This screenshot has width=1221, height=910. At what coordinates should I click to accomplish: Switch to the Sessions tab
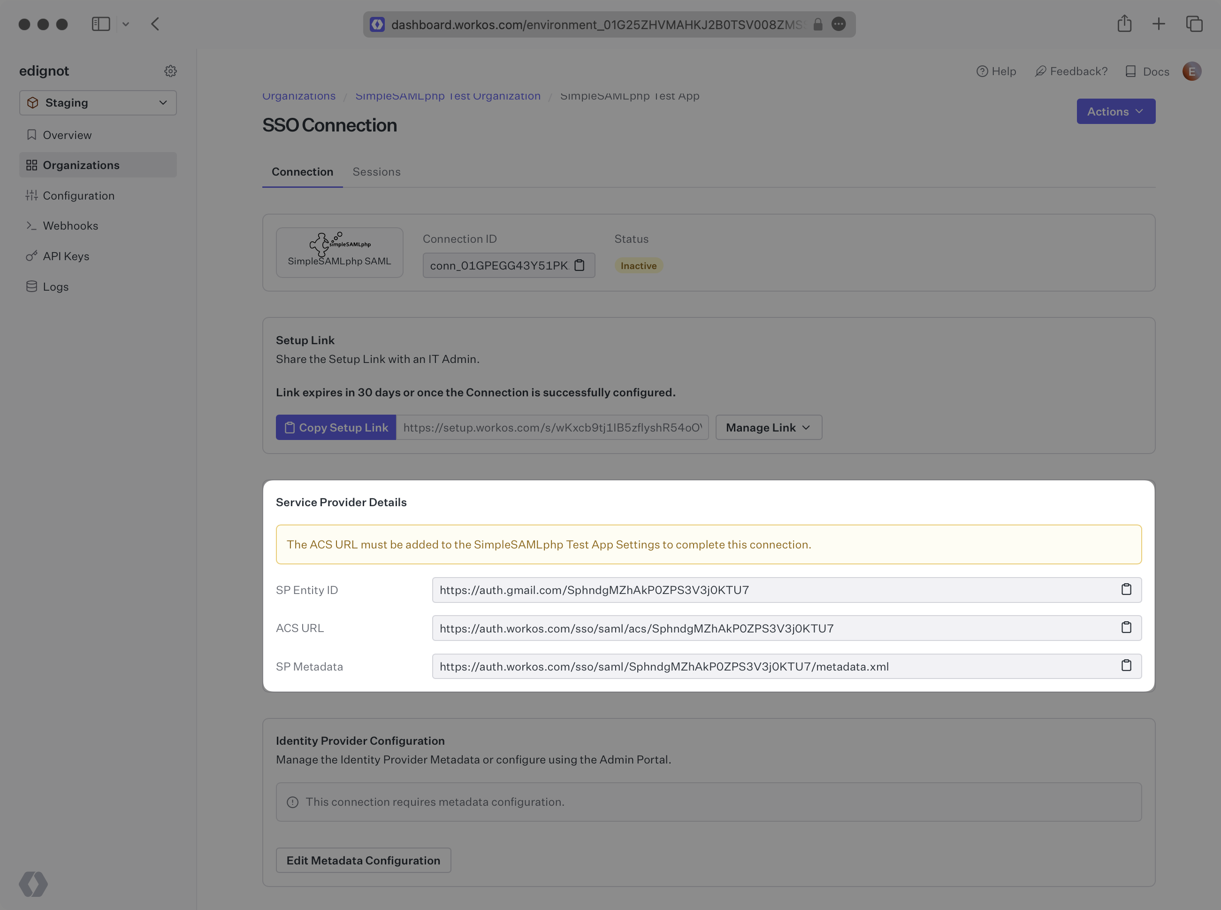coord(376,172)
